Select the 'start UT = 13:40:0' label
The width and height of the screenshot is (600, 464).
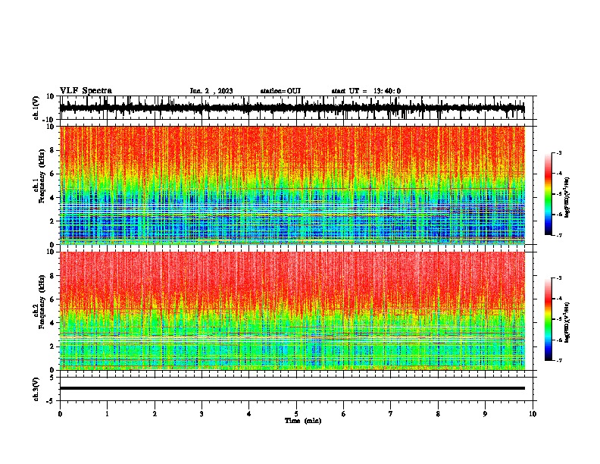pos(366,91)
